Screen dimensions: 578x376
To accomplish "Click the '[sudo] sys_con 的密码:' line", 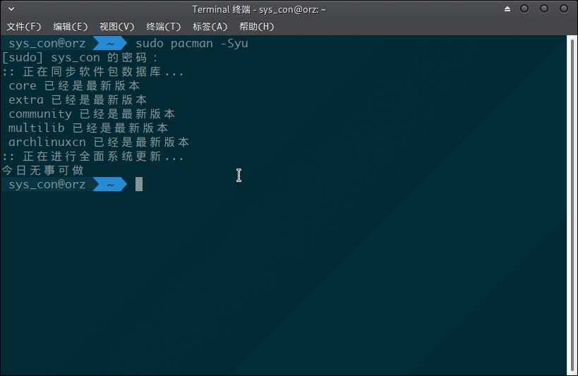I will (x=80, y=58).
